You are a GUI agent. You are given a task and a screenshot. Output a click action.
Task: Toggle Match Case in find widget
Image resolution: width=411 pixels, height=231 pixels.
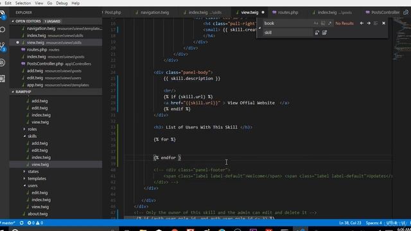[316, 23]
